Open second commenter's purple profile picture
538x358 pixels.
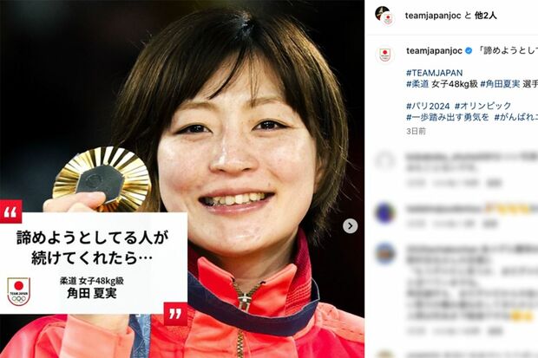coord(385,213)
